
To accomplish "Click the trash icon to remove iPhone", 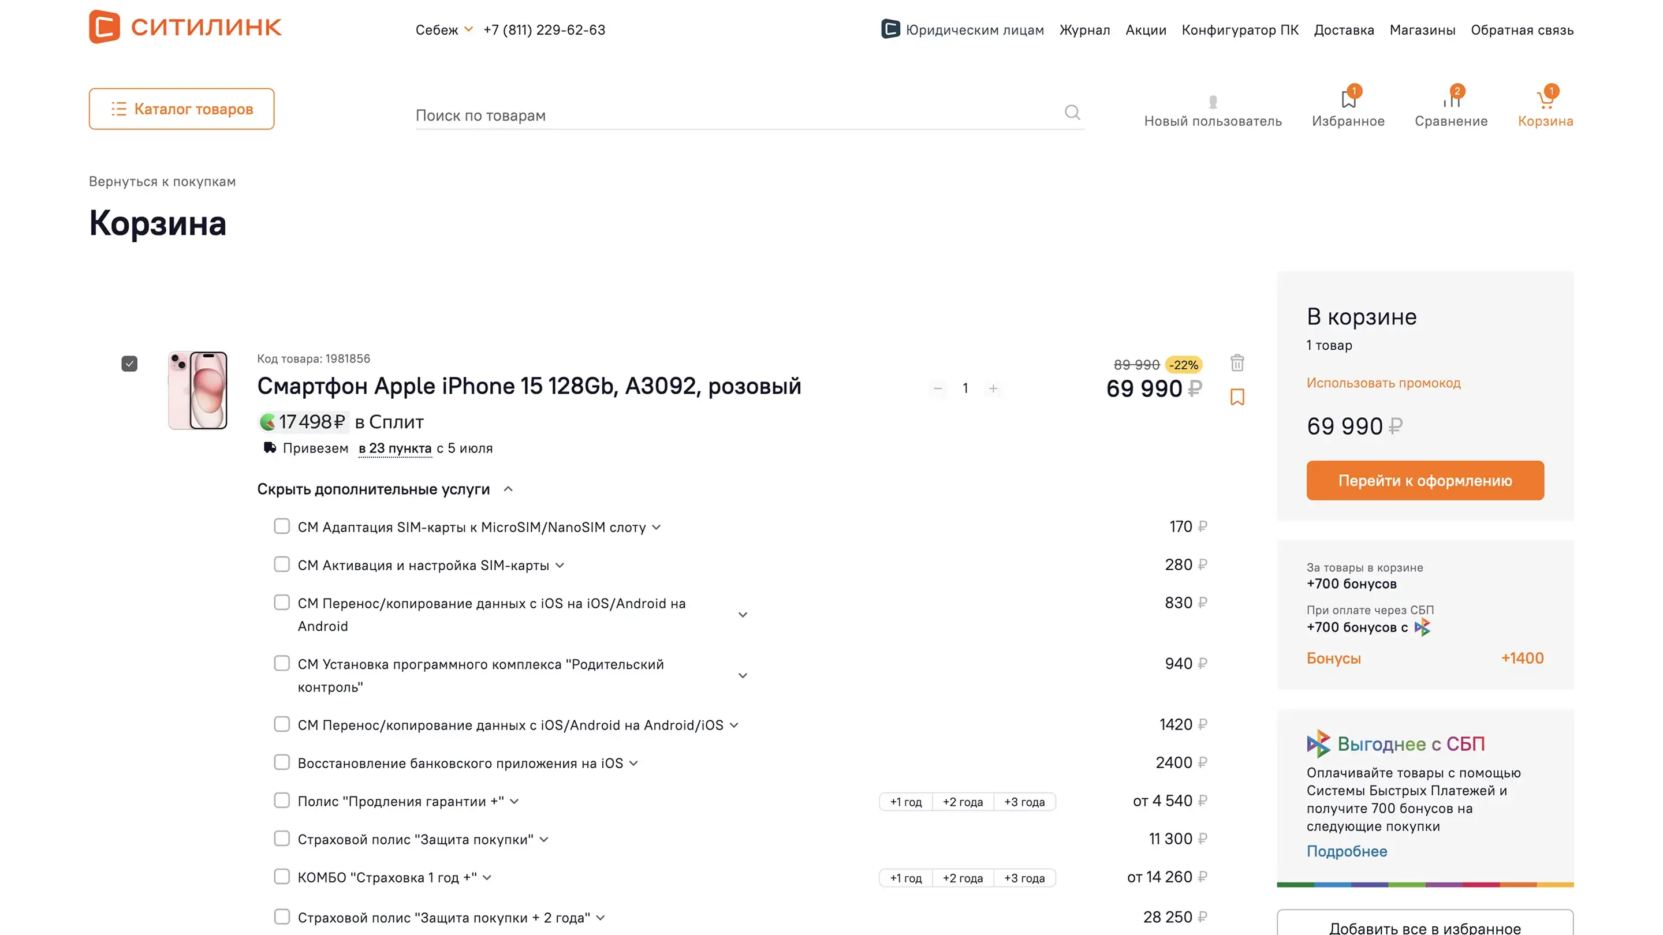I will [x=1237, y=363].
